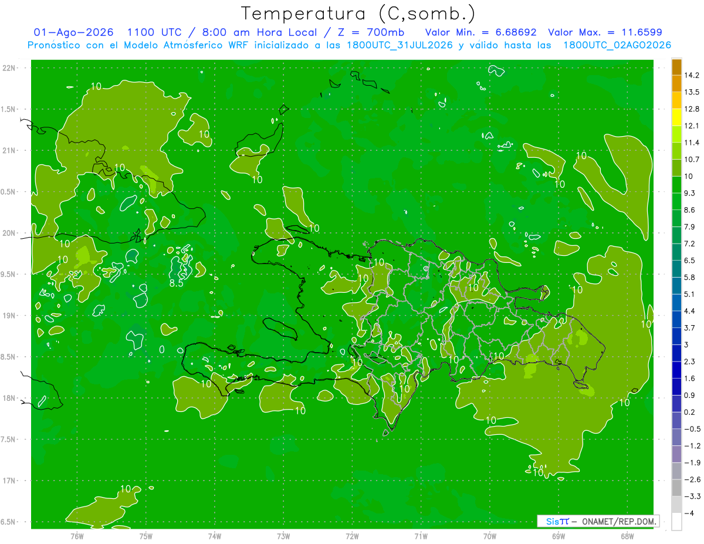Click the "Valor Max. = 11.6599" readout
Screen dimensions: 704x544
coord(605,32)
